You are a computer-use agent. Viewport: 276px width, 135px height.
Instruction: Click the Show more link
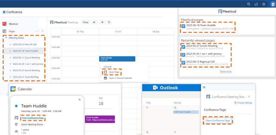pyautogui.click(x=226, y=71)
